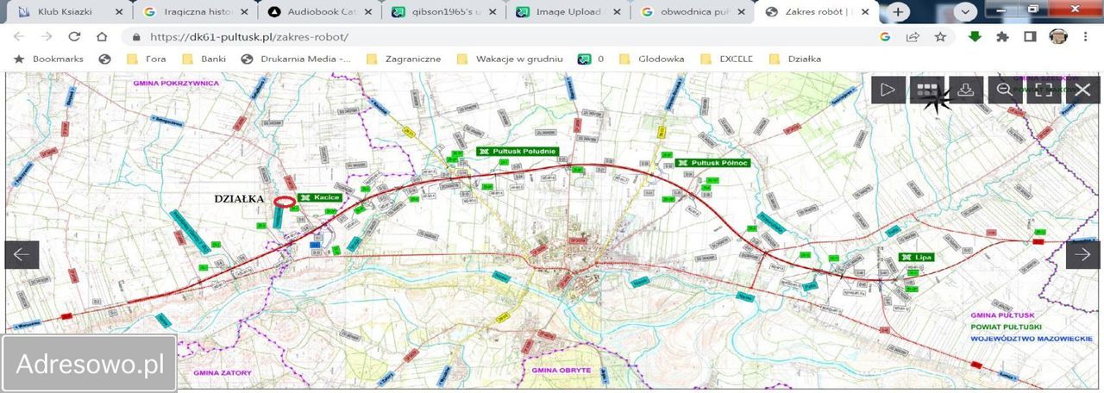Viewport: 1104px width, 393px height.
Task: Go to previous image with left arrow
Action: click(22, 254)
